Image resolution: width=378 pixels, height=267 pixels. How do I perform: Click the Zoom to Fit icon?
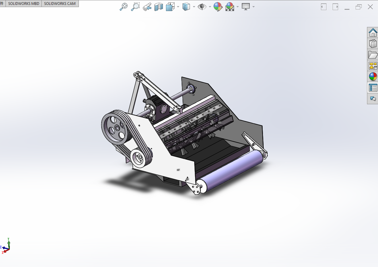click(123, 7)
